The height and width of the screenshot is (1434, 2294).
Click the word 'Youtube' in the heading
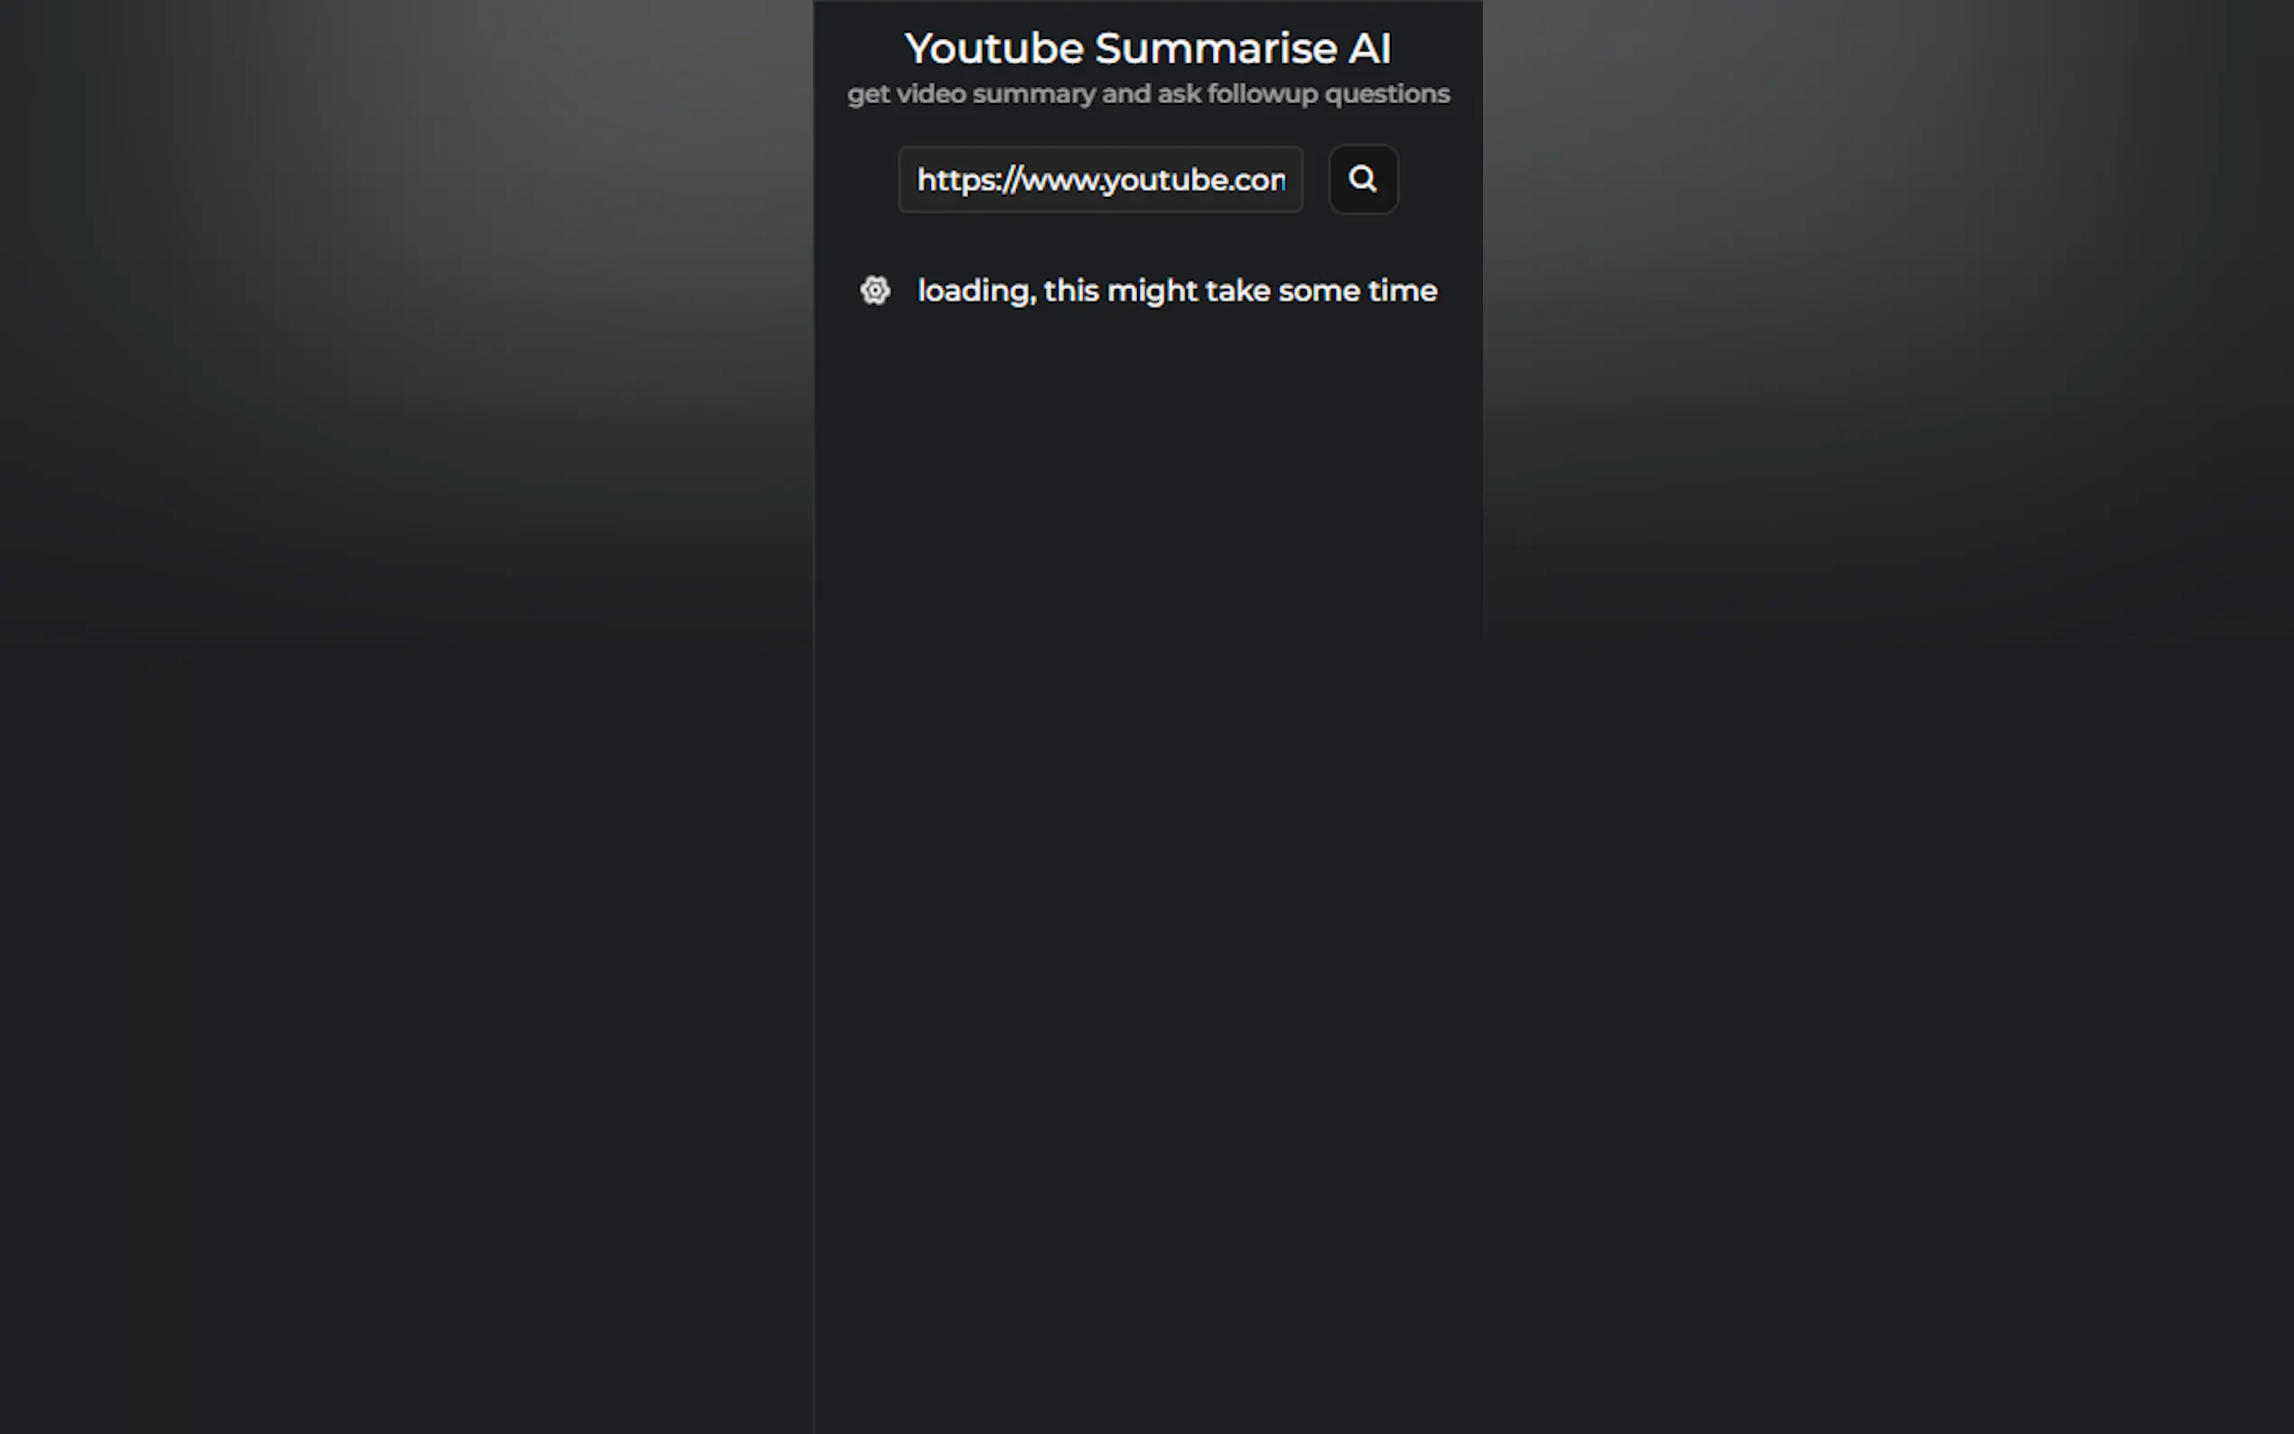pos(993,49)
